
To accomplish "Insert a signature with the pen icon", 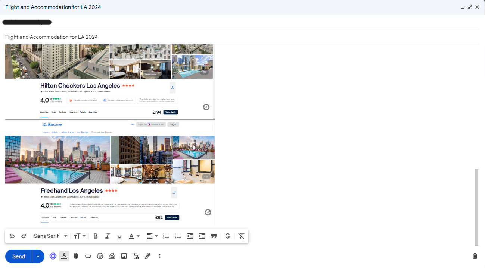I will click(x=148, y=256).
